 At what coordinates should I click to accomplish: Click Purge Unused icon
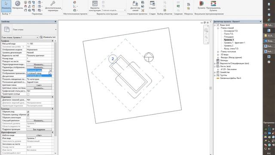(34, 6)
